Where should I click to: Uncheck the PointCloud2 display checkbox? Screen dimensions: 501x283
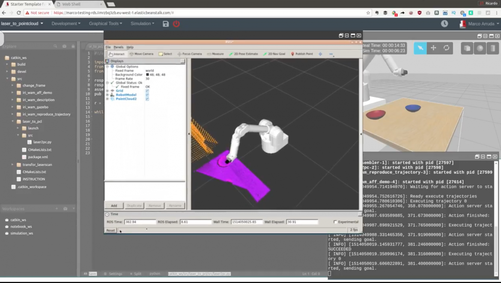[147, 99]
